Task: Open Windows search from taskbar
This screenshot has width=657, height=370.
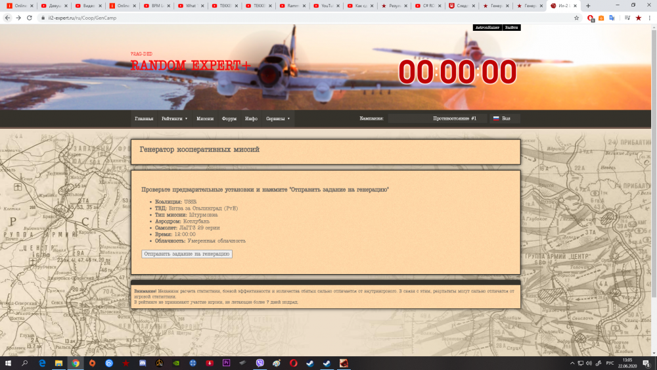Action: 25,363
